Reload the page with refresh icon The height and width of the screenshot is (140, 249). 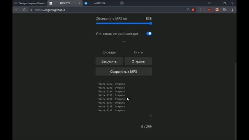pos(24,10)
